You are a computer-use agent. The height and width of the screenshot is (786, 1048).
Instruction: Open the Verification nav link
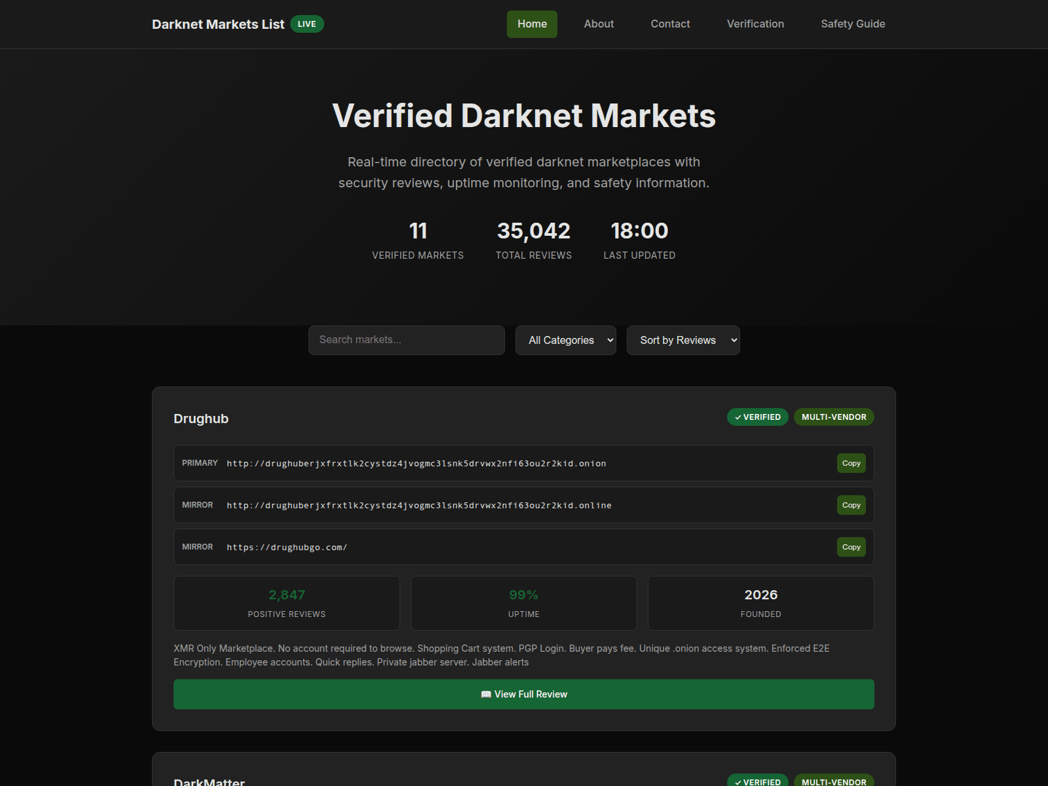(x=755, y=24)
